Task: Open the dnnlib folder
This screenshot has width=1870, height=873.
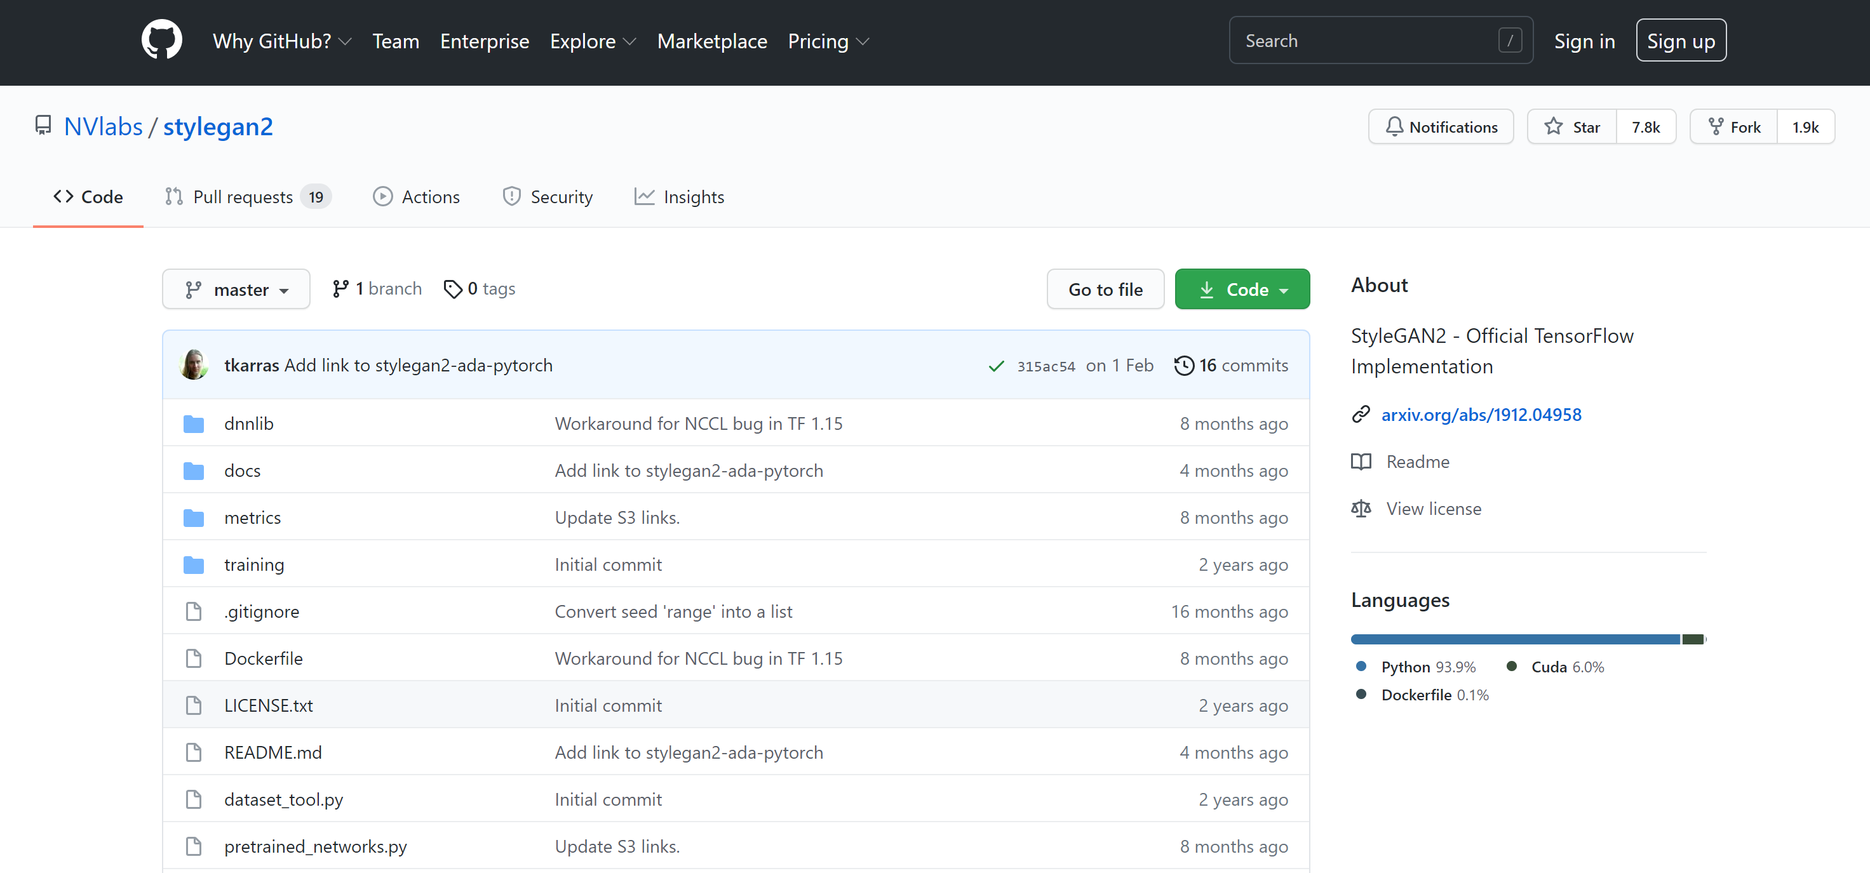Action: coord(248,423)
